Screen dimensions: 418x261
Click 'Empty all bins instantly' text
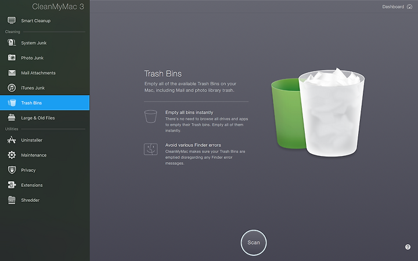point(189,113)
